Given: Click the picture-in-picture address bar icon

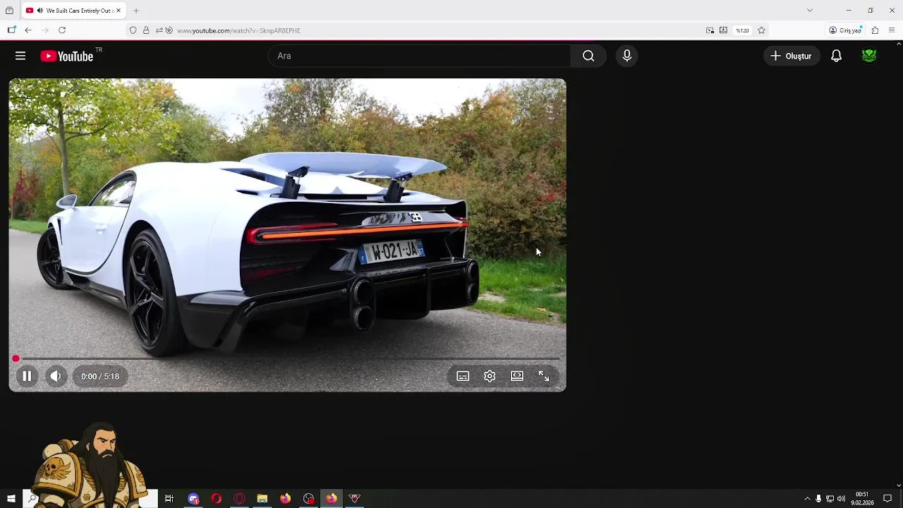Looking at the screenshot, I should (710, 30).
